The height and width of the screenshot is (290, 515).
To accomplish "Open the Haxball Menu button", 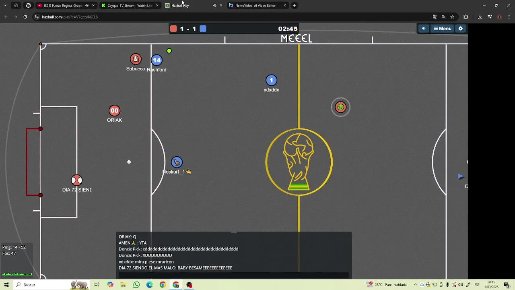I will click(442, 29).
